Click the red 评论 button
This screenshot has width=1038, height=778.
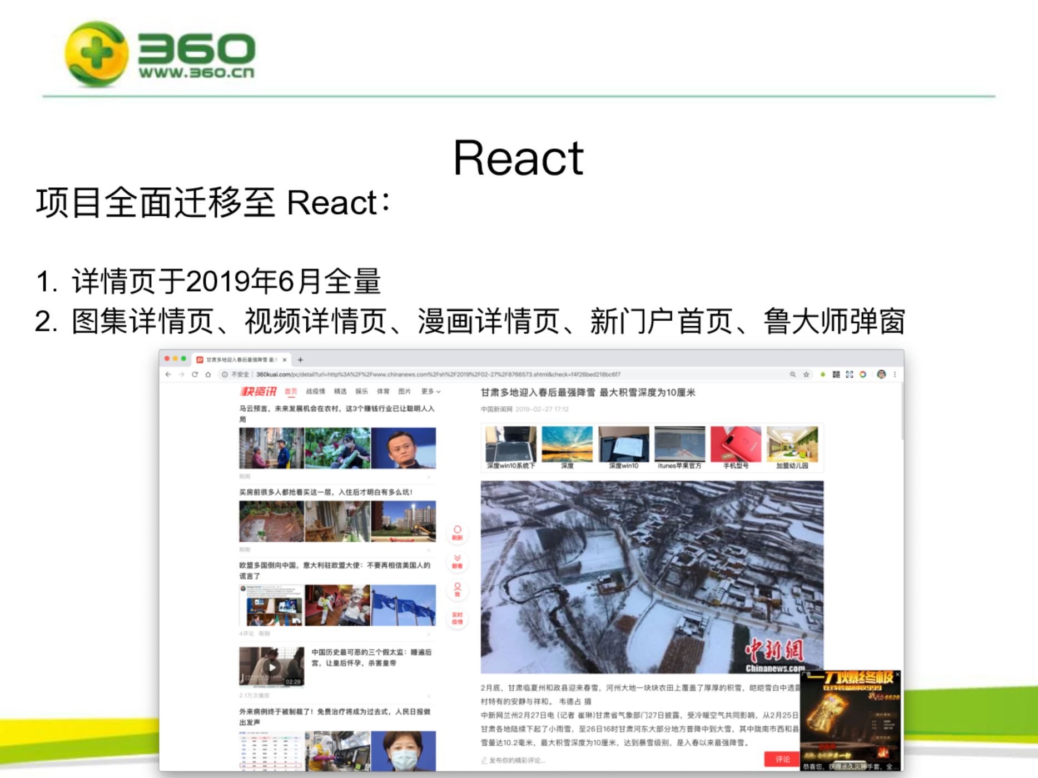coord(782,759)
